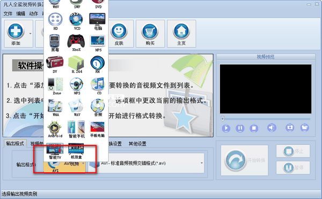Pause the video preview
Image resolution: width=322 pixels, height=199 pixels.
click(240, 128)
